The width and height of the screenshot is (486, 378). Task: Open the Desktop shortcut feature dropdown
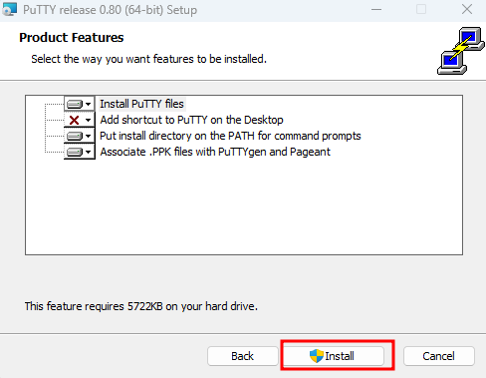pos(80,120)
